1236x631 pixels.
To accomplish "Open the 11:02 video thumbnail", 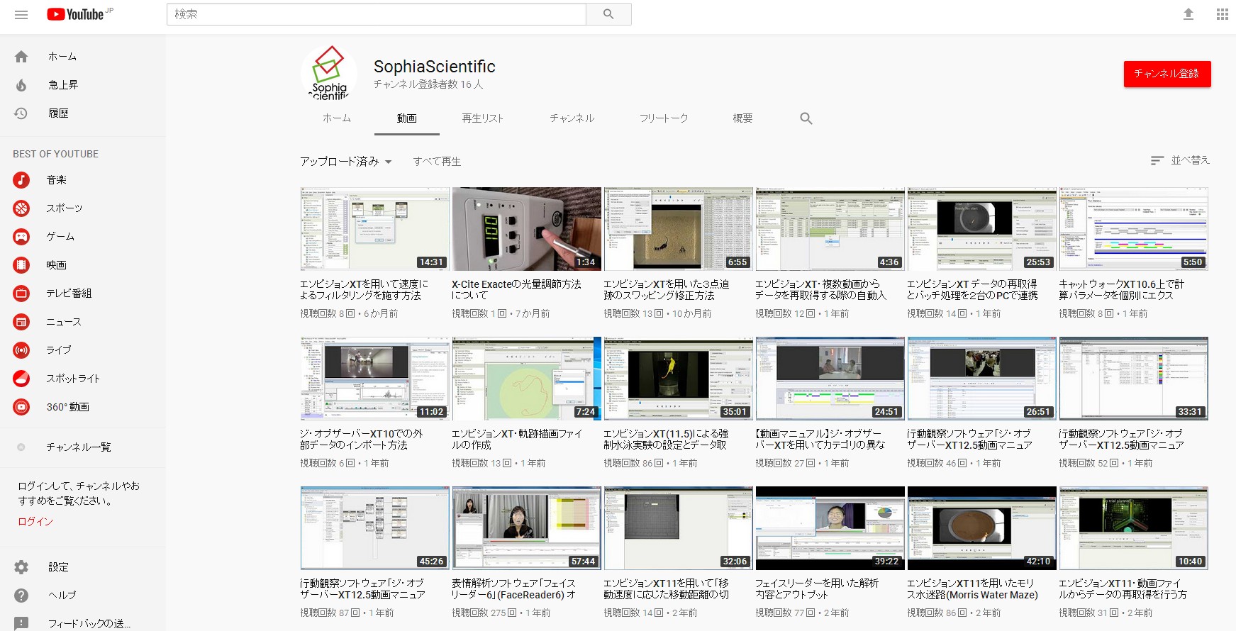I will click(374, 379).
